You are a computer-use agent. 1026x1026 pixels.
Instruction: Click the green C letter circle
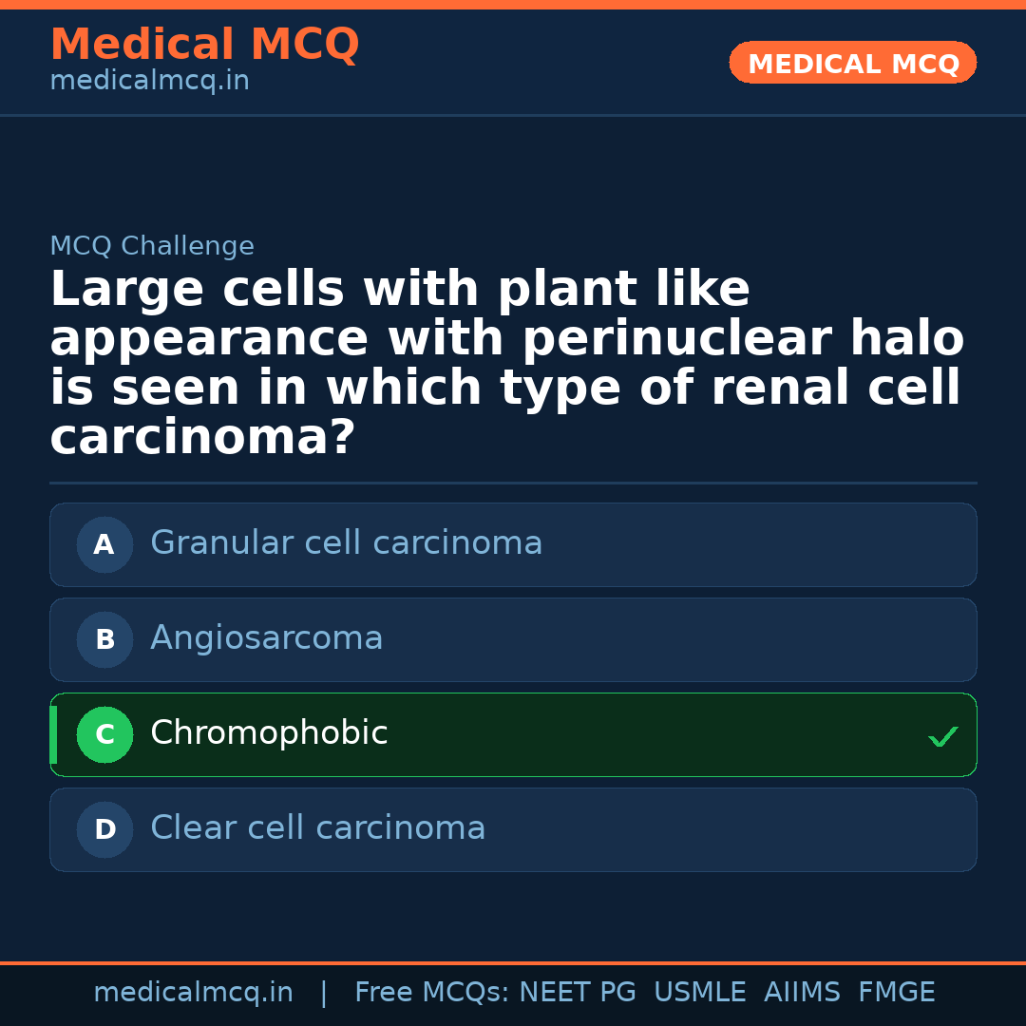104,735
